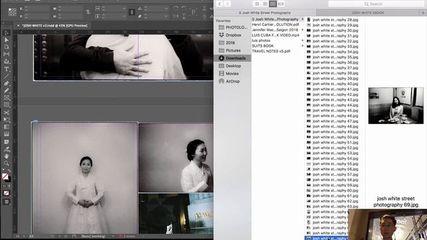This screenshot has width=427, height=240.
Task: Select the Hand tool
Action: pos(7,156)
